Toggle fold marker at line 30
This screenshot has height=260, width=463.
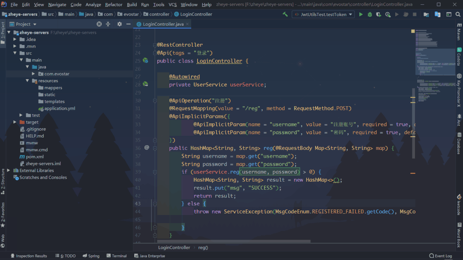click(155, 101)
